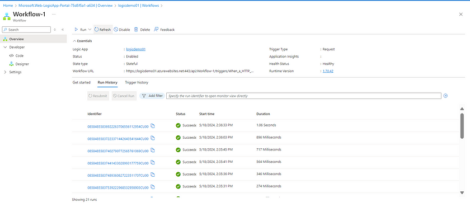Viewport: 470px width, 207px height.
Task: Collapse the left sidebar with double chevron
Action: 63,30
